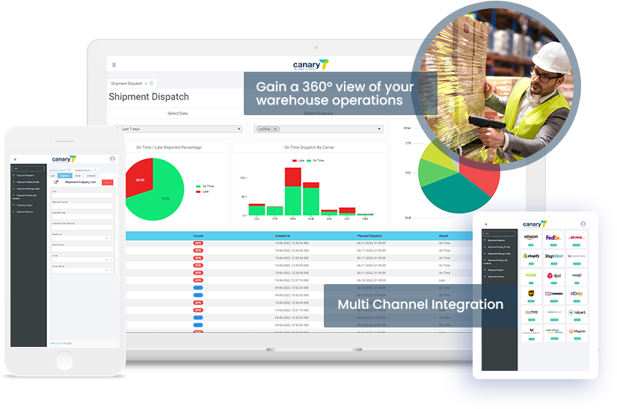Screen dimensions: 617x409
Task: Open Shipment Dispatch in tablet sidebar
Action: [x=495, y=240]
